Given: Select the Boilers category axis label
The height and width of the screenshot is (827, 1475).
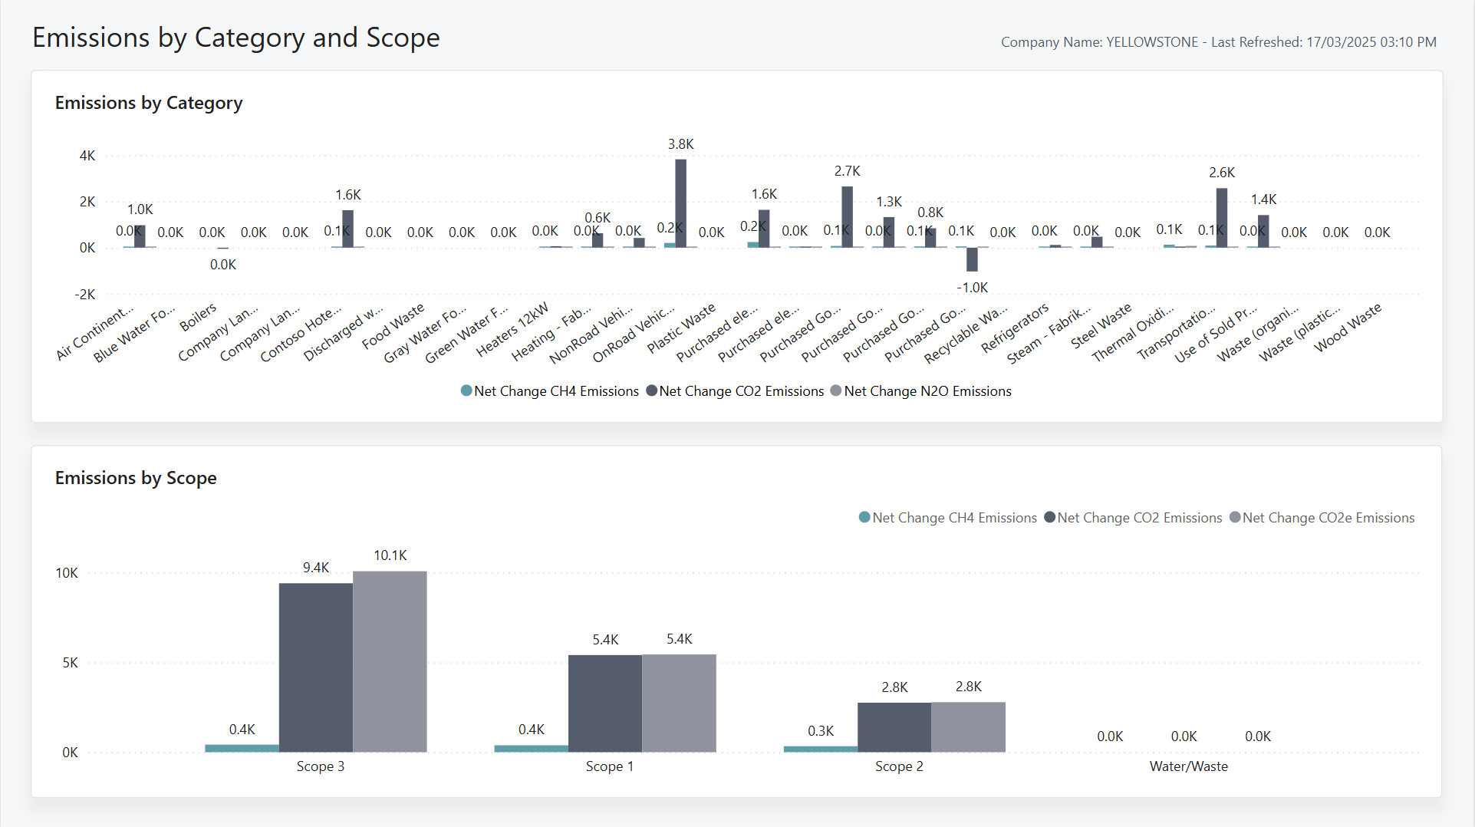Looking at the screenshot, I should pyautogui.click(x=198, y=318).
